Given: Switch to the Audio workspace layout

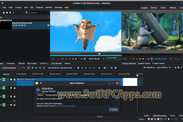Looking at the screenshot, I should [163, 8].
